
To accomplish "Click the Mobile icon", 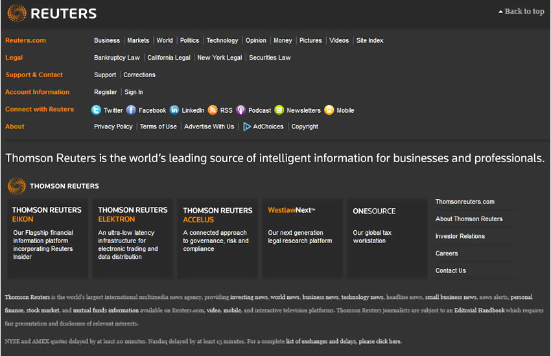I will [329, 110].
